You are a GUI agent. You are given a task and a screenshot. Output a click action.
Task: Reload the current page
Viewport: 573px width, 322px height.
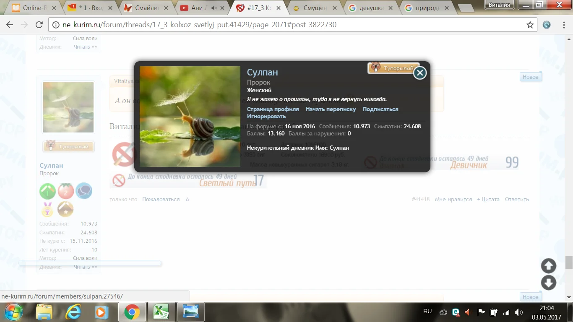click(39, 25)
